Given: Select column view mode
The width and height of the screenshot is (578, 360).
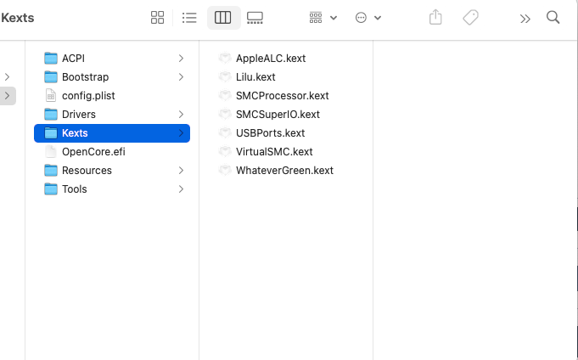Looking at the screenshot, I should pyautogui.click(x=223, y=18).
